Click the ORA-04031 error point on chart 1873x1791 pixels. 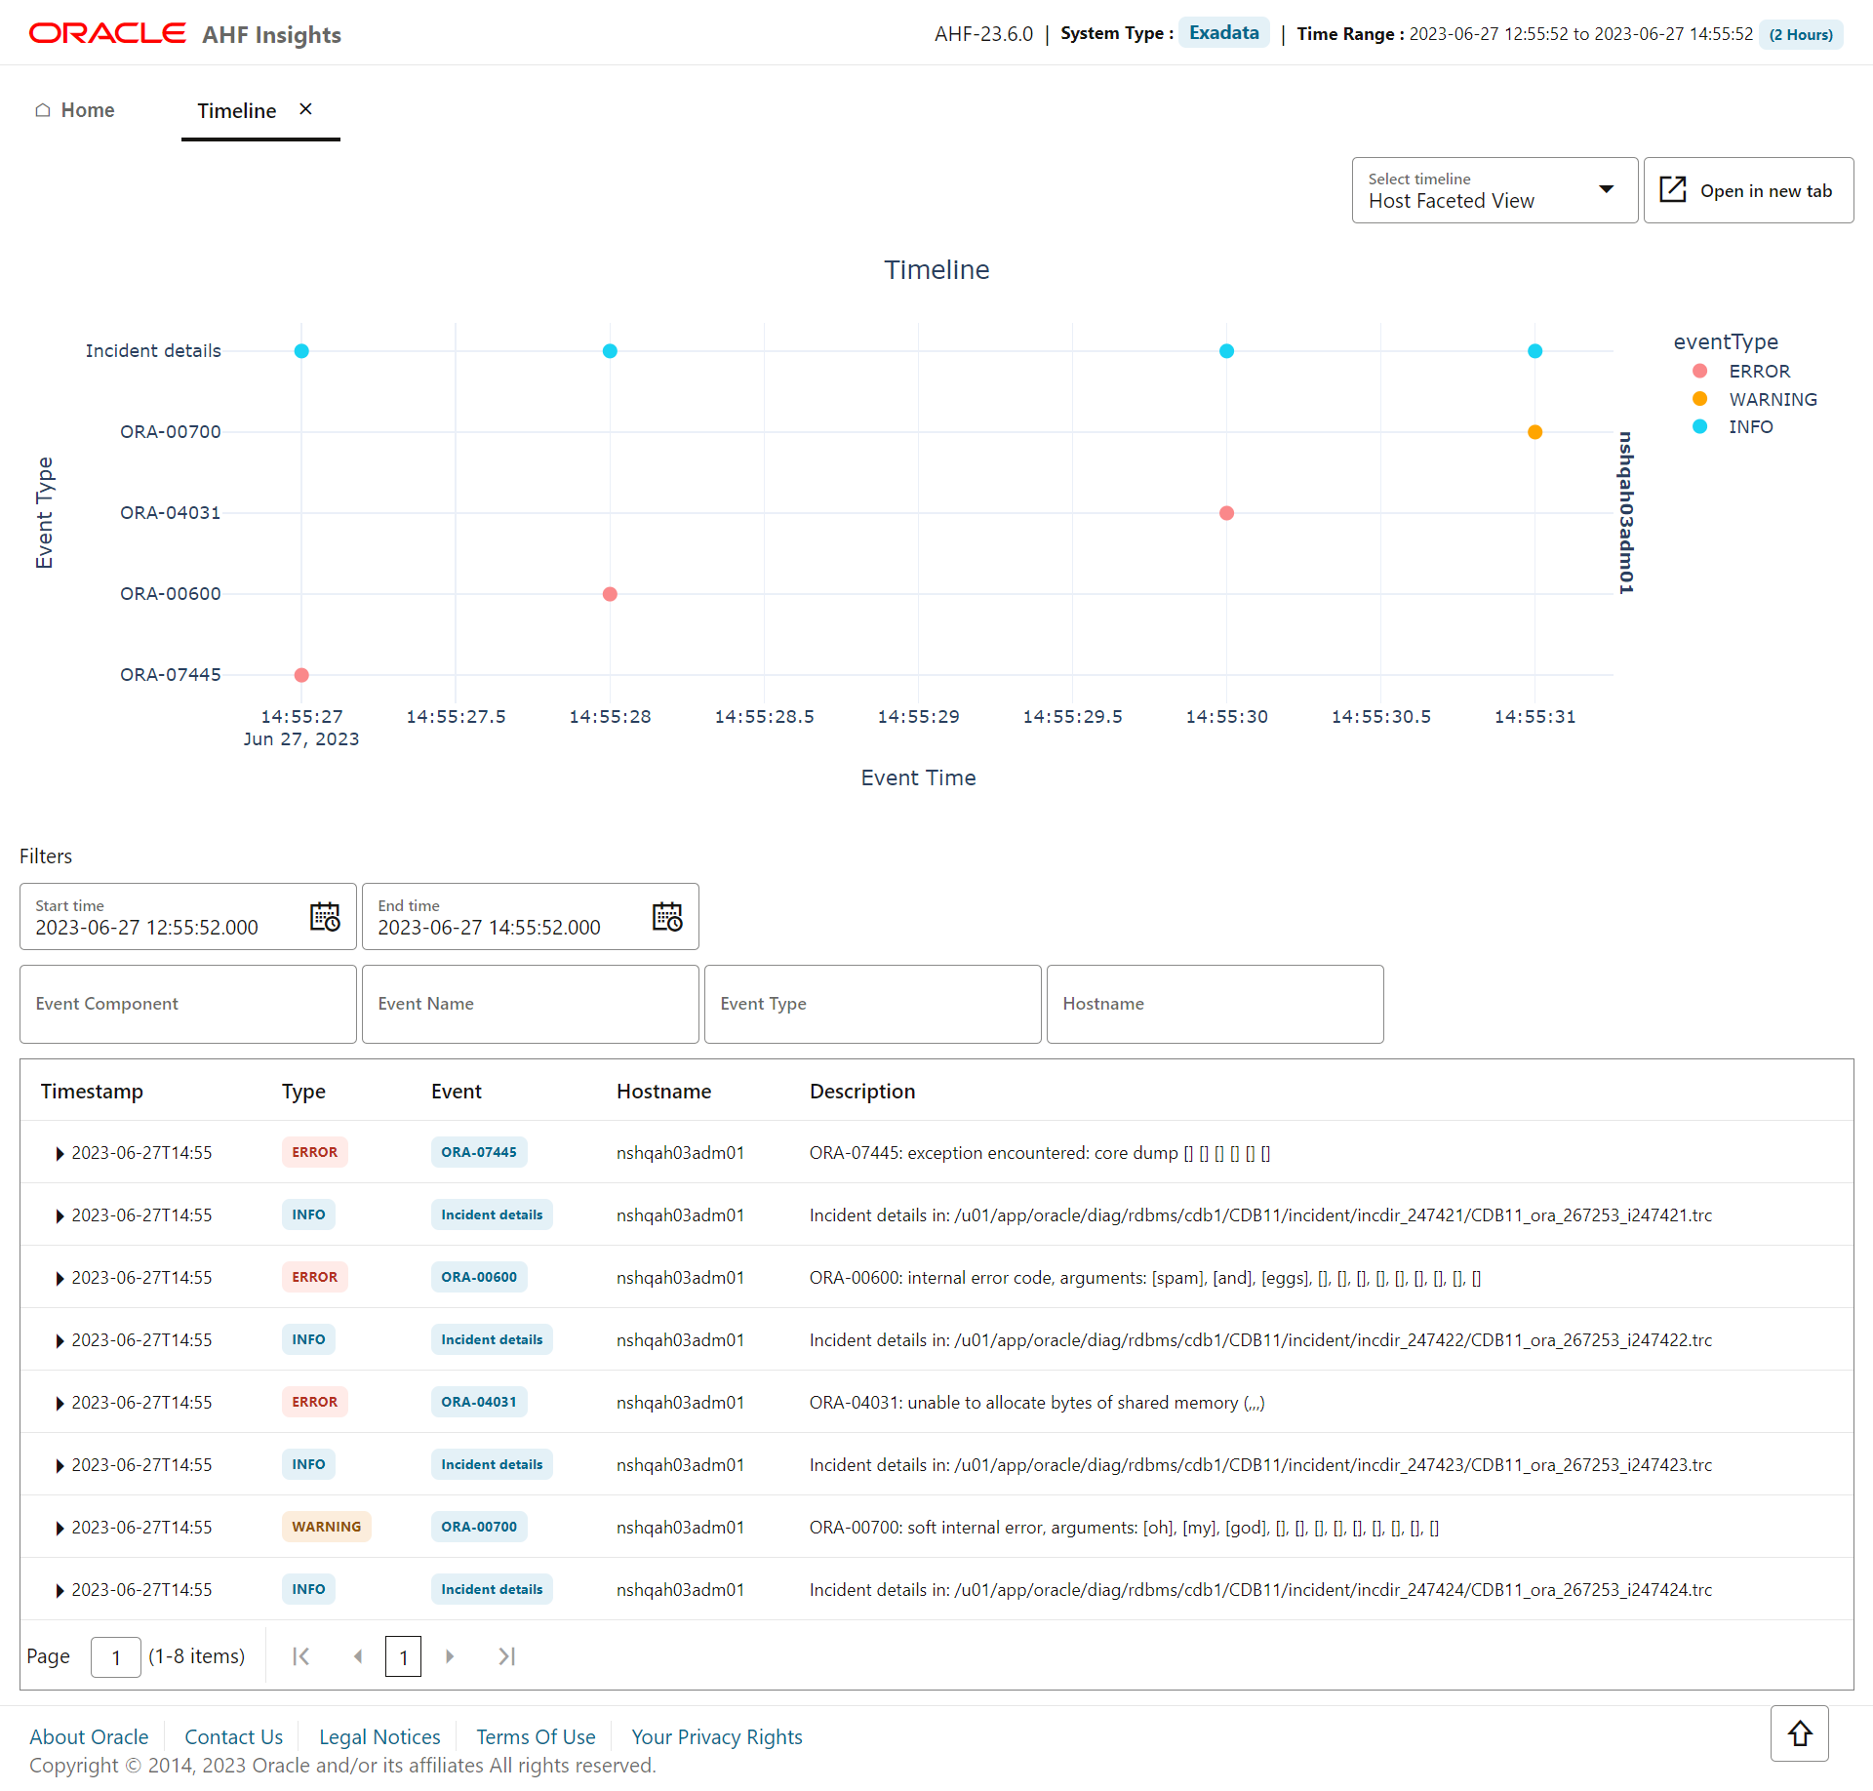pos(1226,513)
